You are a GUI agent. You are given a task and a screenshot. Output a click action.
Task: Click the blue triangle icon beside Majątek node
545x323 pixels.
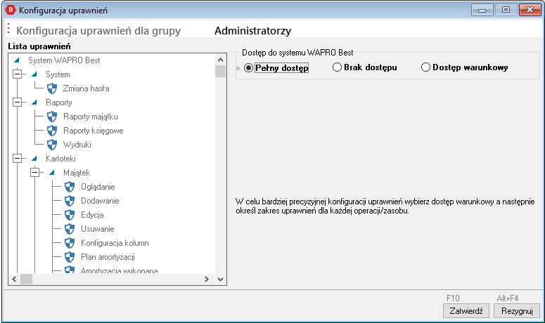[x=52, y=173]
